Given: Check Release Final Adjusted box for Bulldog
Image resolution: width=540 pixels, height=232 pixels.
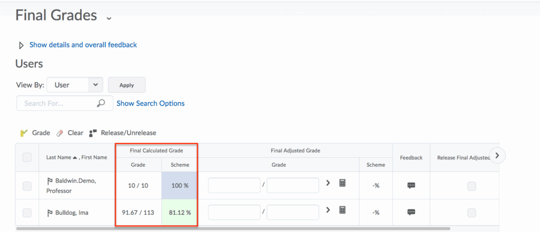Looking at the screenshot, I should (x=471, y=213).
